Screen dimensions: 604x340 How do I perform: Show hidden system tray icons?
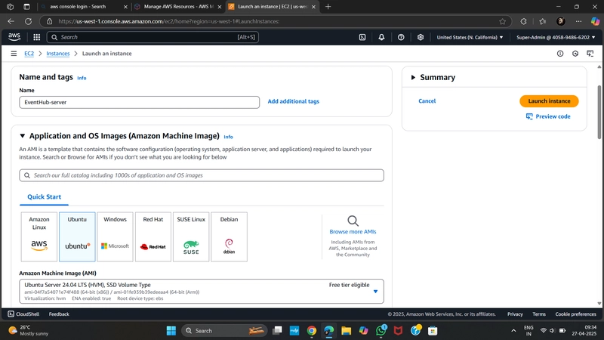513,330
